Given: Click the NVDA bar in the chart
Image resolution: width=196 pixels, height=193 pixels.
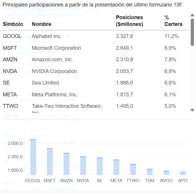Looking at the screenshot, I should [x=83, y=166].
